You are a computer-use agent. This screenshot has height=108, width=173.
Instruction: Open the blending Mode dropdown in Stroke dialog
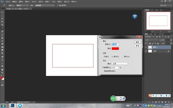point(120,64)
